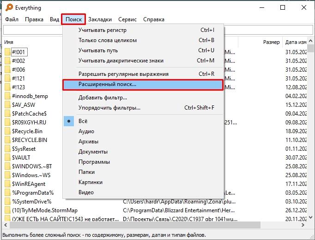The width and height of the screenshot is (315, 240).
Task: Enable Учитывать регистр option
Action: coord(143,30)
